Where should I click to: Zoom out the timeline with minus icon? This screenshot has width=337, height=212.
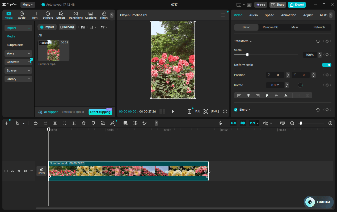coord(292,123)
